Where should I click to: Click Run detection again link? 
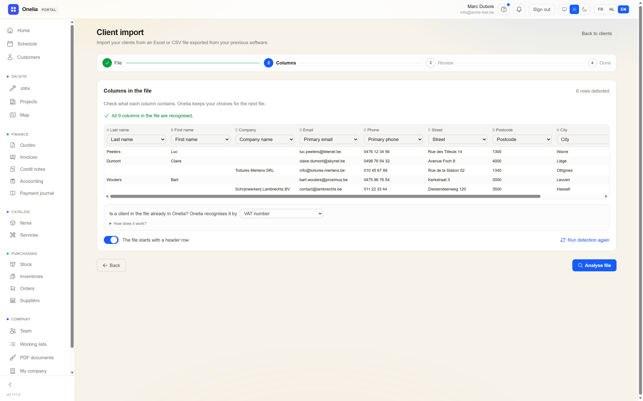[585, 240]
